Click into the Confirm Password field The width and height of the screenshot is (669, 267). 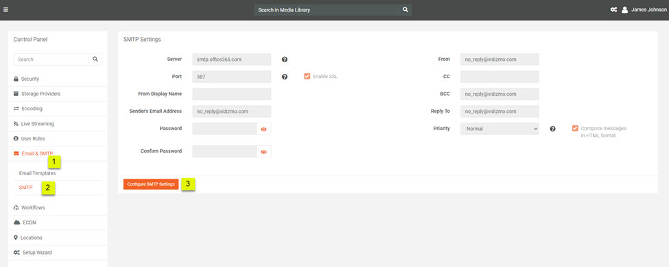224,151
